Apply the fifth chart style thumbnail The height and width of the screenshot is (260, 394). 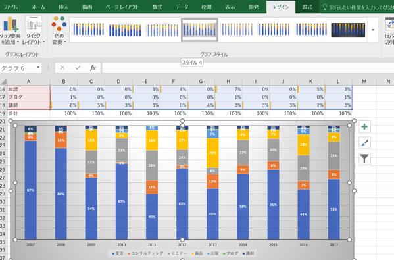237,30
